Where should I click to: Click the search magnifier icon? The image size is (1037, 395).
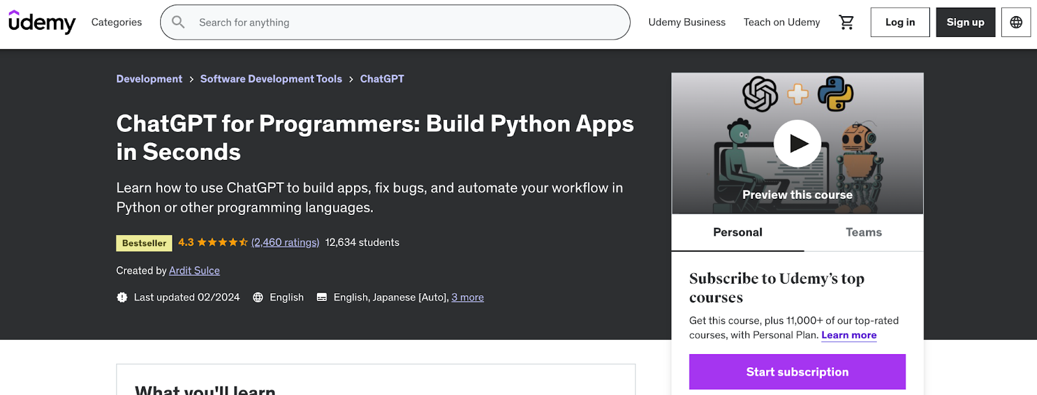click(178, 22)
